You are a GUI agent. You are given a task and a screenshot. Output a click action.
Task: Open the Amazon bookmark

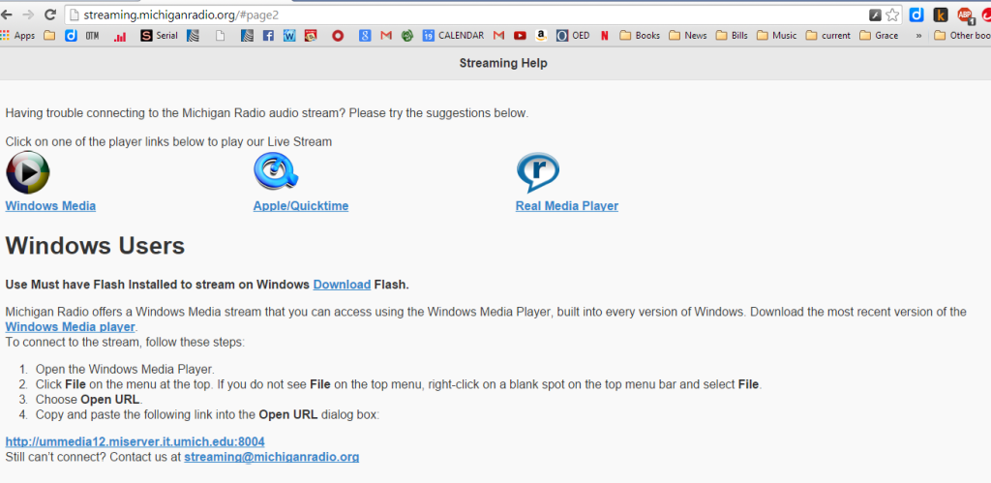tap(541, 36)
